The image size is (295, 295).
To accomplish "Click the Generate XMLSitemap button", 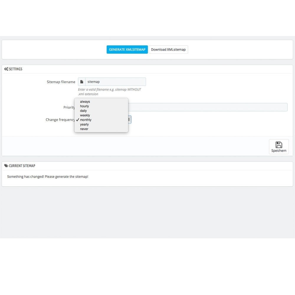I will pyautogui.click(x=127, y=50).
